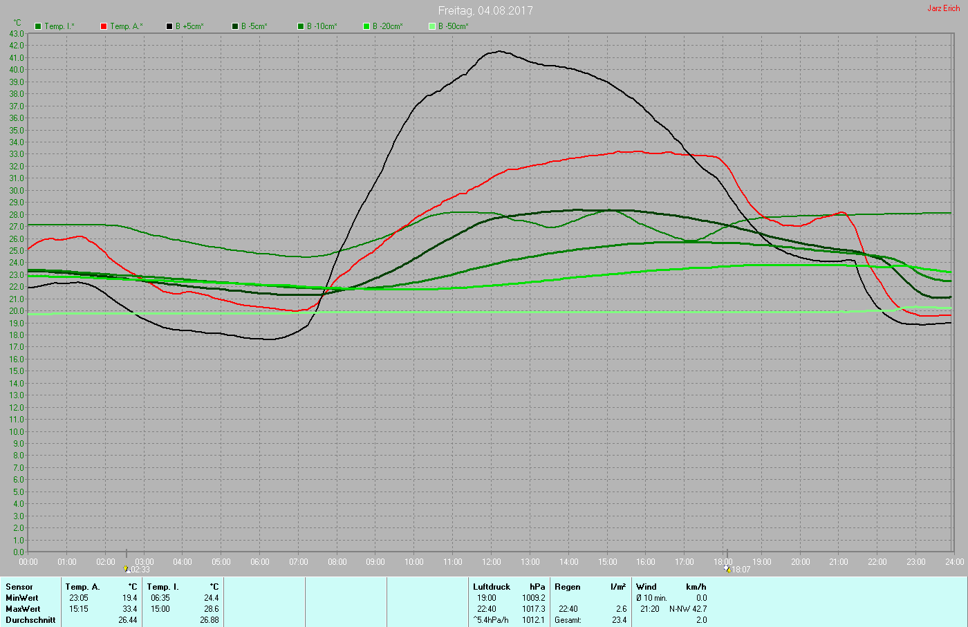
Task: Click the Temp. I. minimum value 24.4
Action: [x=212, y=598]
